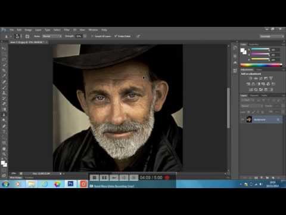Select the Crop tool
Viewport: 286px width, 215px height.
[4, 70]
